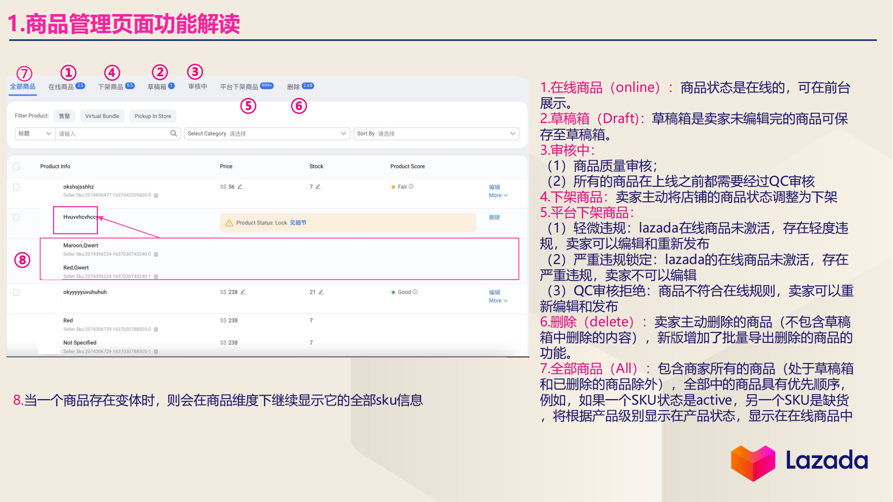Image resolution: width=893 pixels, height=502 pixels.
Task: Select the checkbox for product okshsjsshhz
Action: [x=16, y=187]
